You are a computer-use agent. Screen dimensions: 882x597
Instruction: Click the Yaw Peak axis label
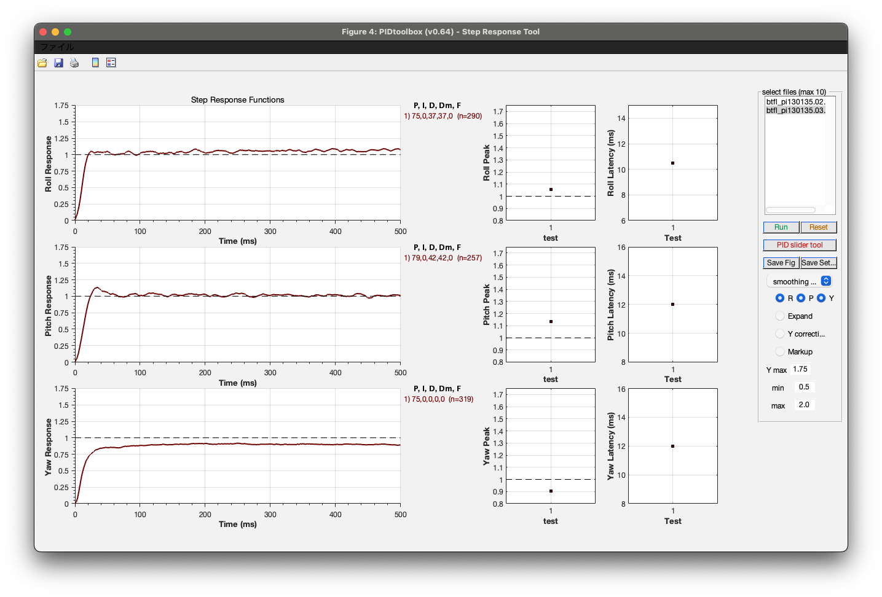(x=487, y=446)
